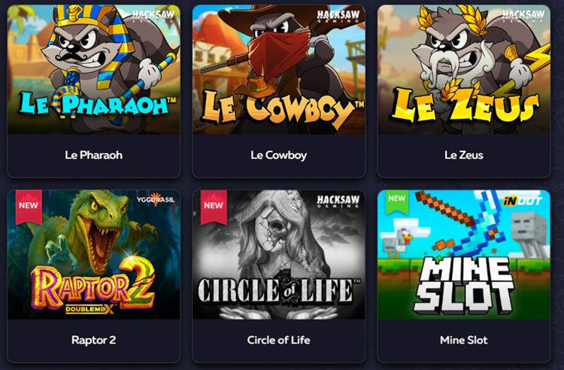Open the Le Pharaoh game thumbnail

[x=93, y=69]
